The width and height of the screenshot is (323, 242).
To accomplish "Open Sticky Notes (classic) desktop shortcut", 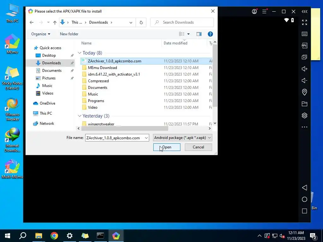I will coord(12,78).
